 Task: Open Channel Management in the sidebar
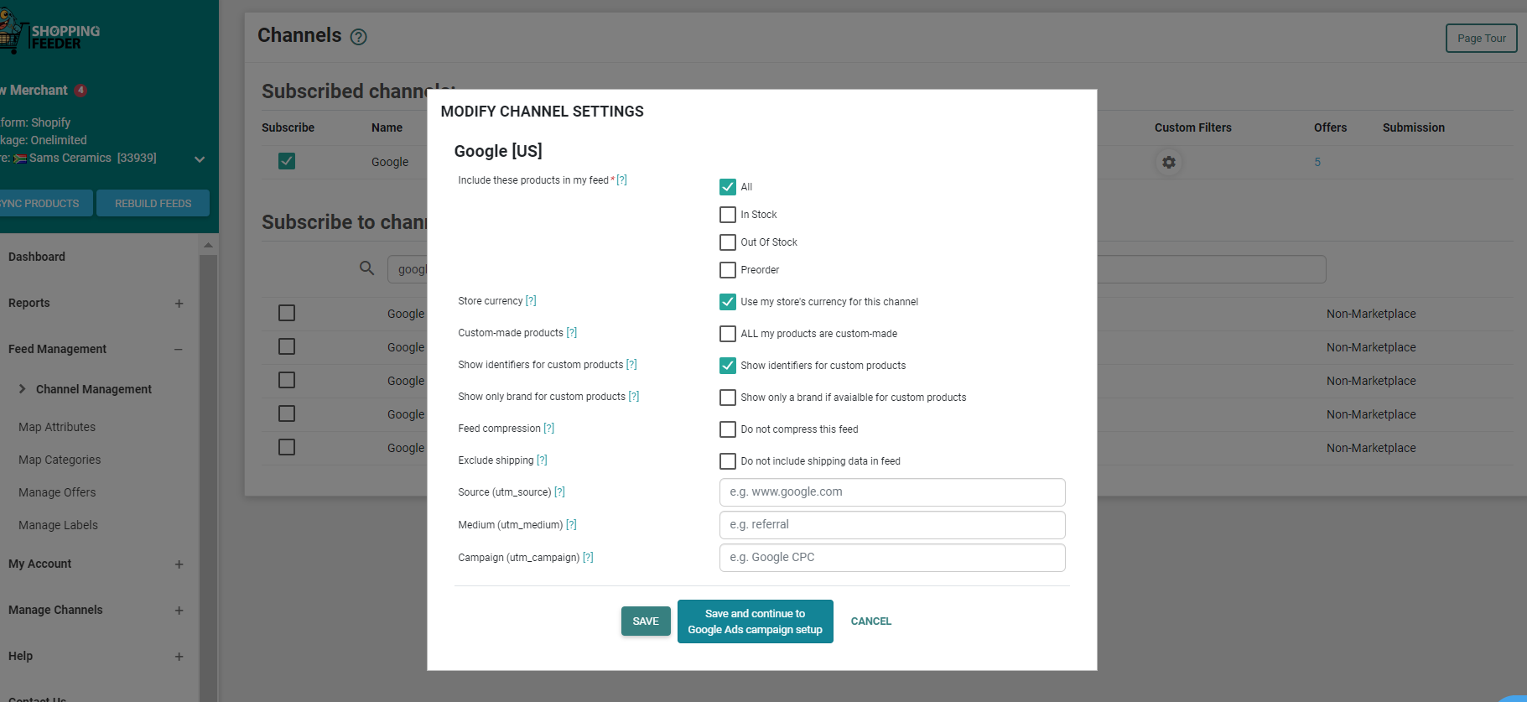(94, 389)
